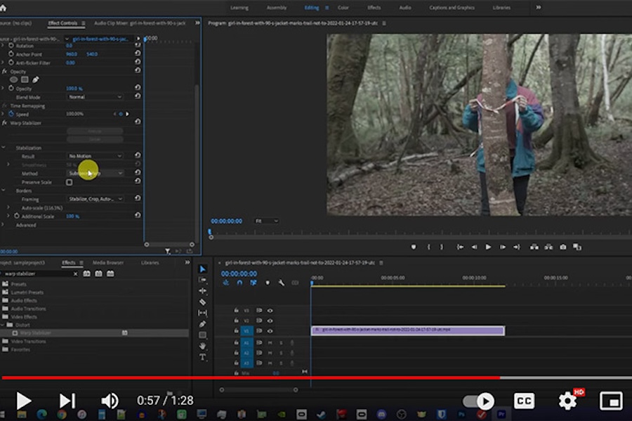
Task: Toggle animation stopwatch for Rotation
Action: [11, 46]
